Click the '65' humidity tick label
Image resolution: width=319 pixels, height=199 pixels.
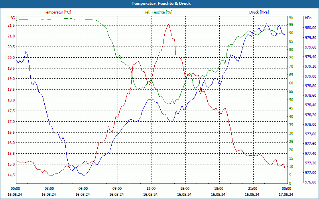point(291,75)
